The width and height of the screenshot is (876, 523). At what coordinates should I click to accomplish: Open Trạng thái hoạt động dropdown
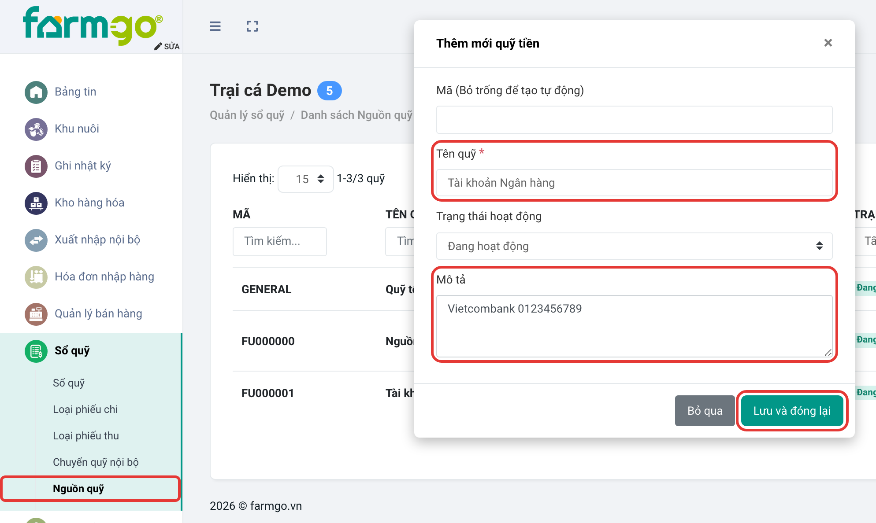click(634, 246)
